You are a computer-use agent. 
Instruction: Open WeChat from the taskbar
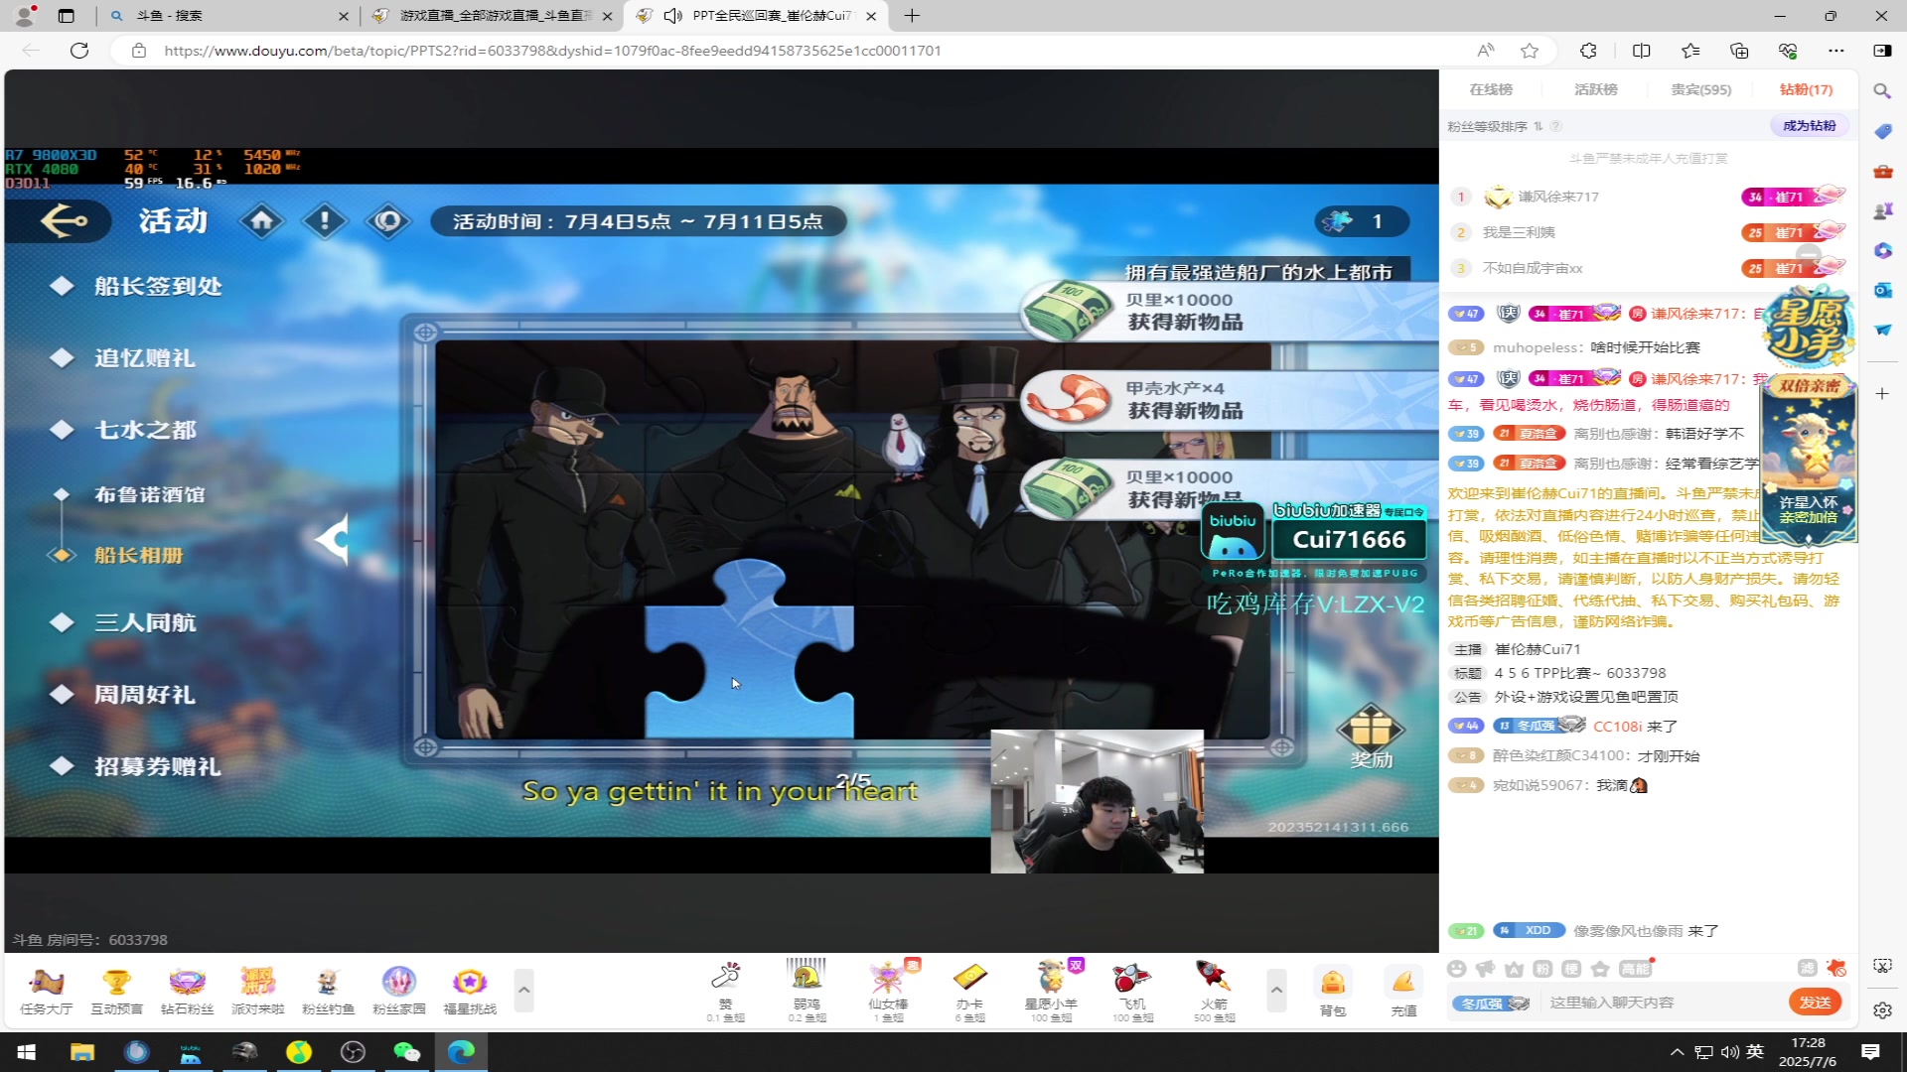pos(406,1052)
